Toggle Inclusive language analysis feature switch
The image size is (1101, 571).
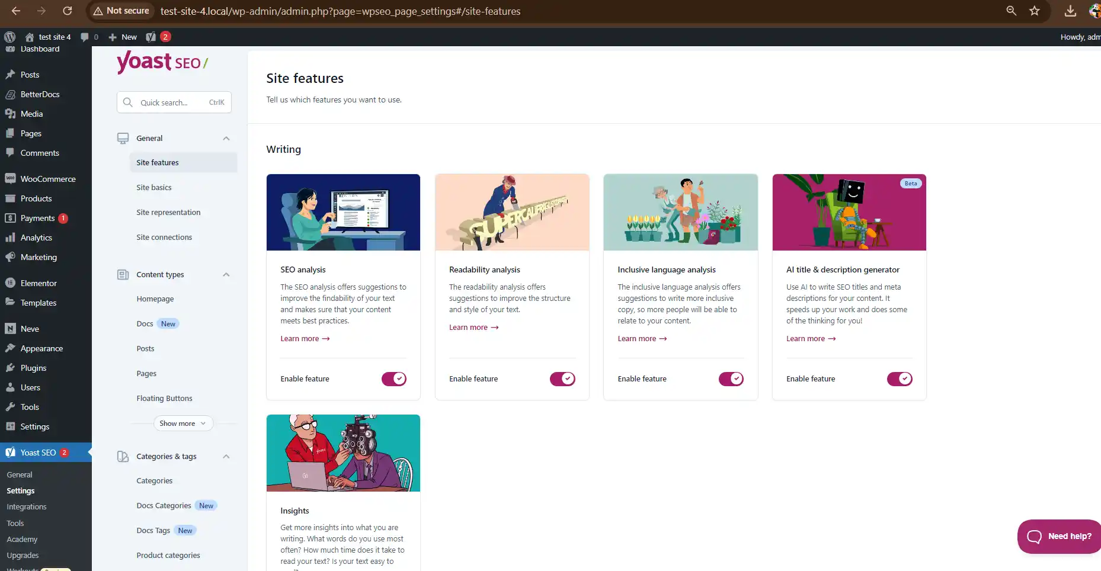(x=731, y=378)
